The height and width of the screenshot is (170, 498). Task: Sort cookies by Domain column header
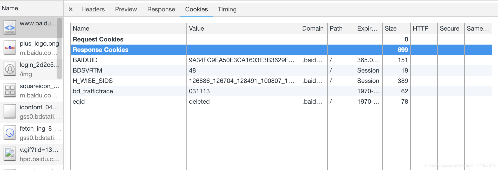coord(314,29)
